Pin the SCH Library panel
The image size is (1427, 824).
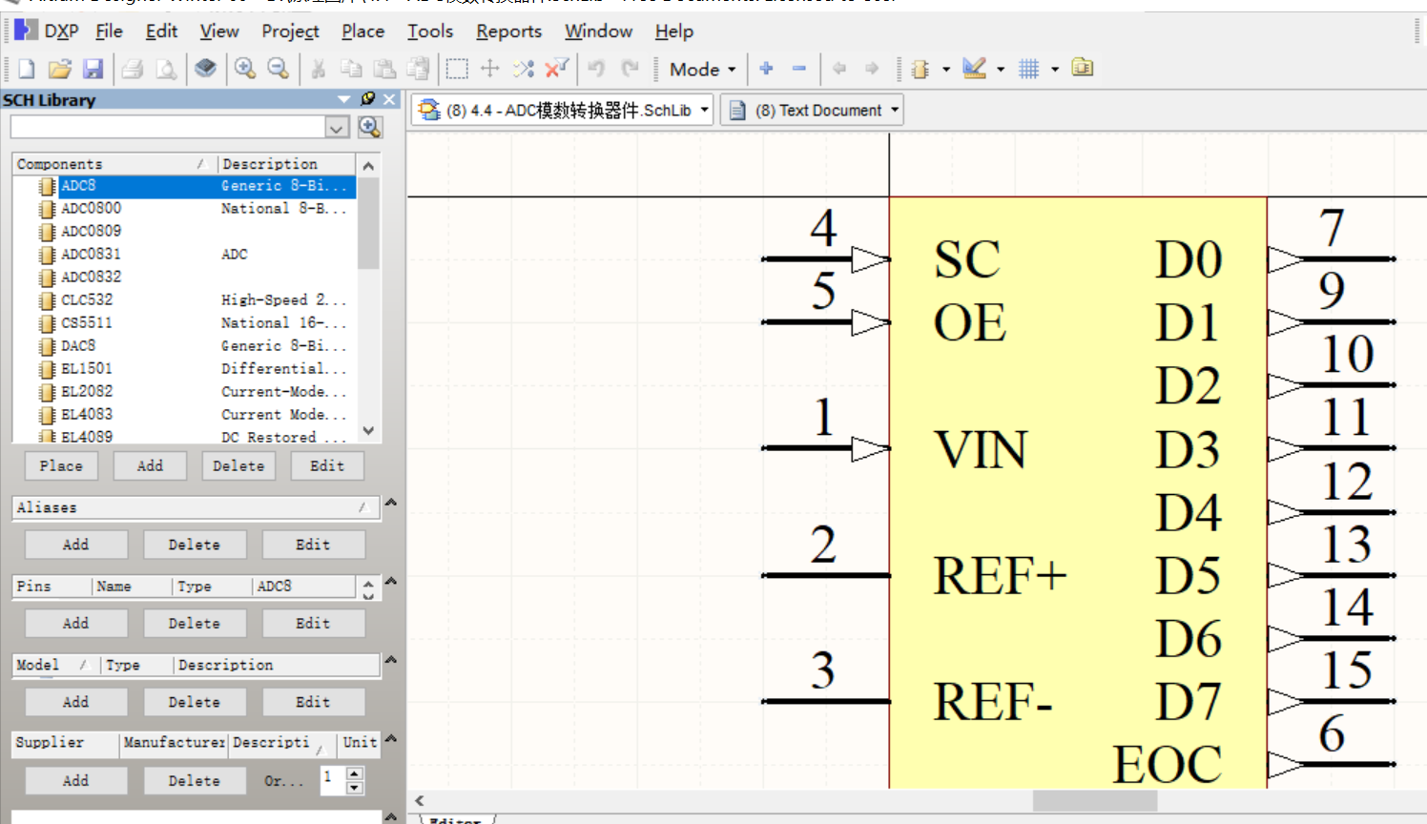click(x=368, y=99)
